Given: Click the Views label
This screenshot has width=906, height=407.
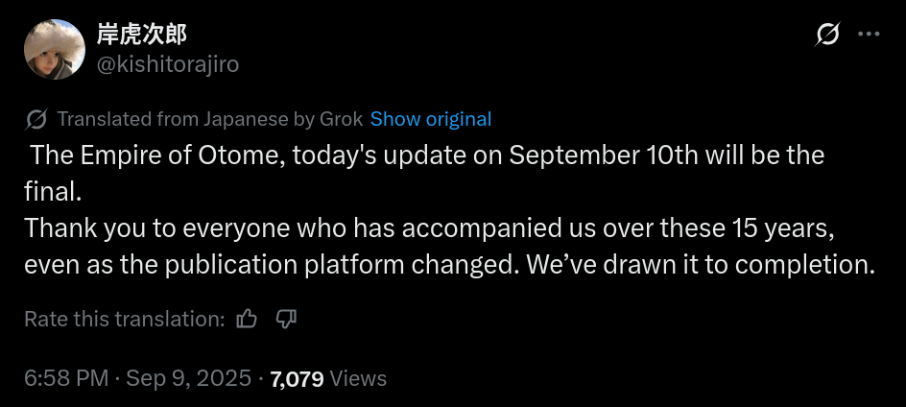Looking at the screenshot, I should pyautogui.click(x=358, y=378).
